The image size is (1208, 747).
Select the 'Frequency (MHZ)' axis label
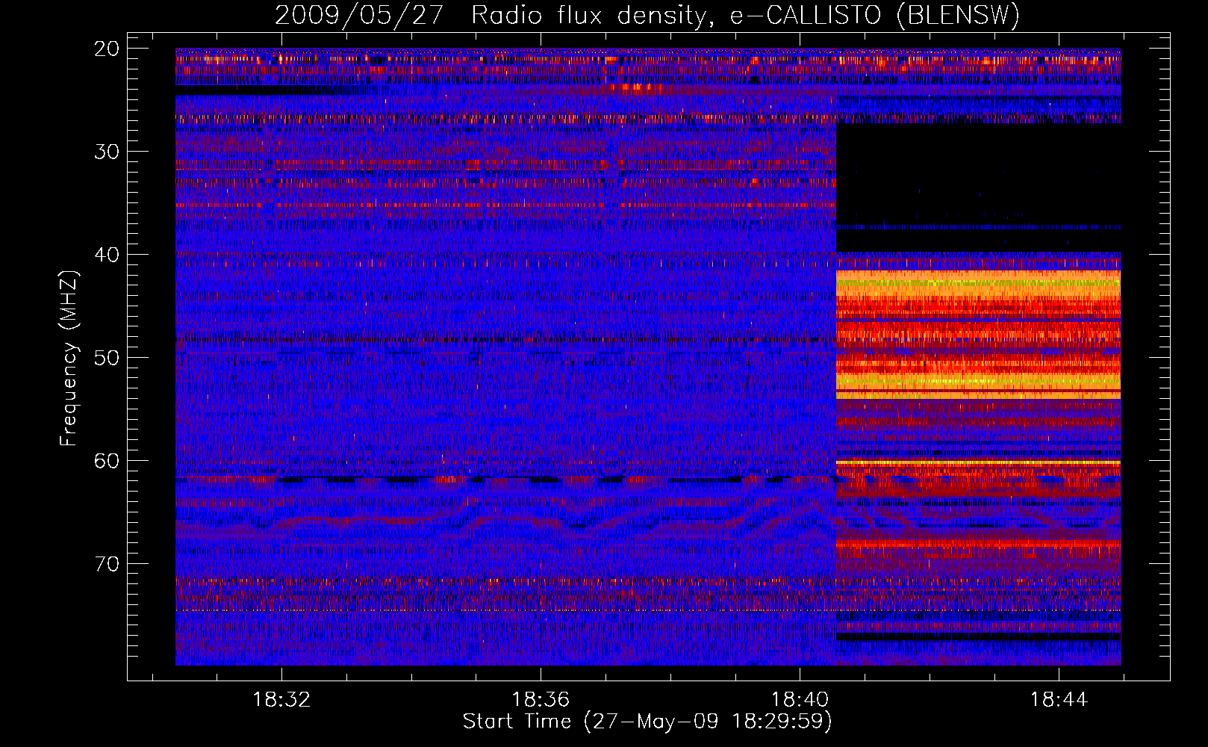69,359
